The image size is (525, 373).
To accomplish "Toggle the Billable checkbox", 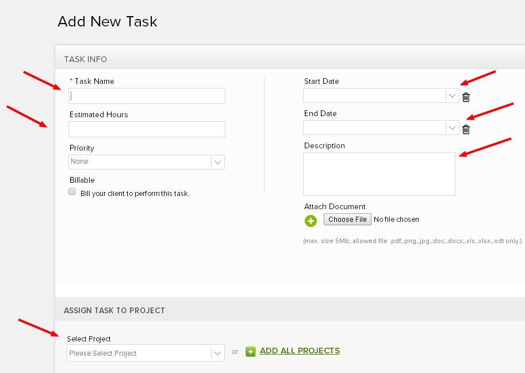I will click(x=72, y=191).
